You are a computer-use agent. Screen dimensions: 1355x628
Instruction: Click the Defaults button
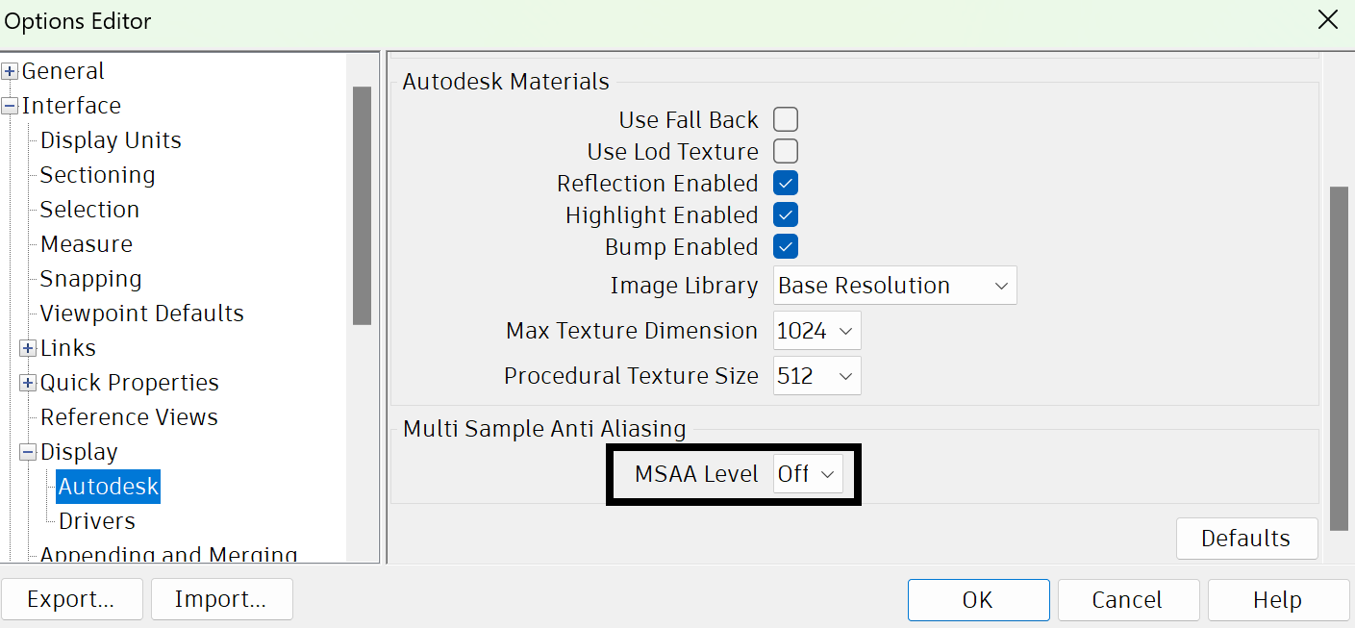[x=1246, y=538]
